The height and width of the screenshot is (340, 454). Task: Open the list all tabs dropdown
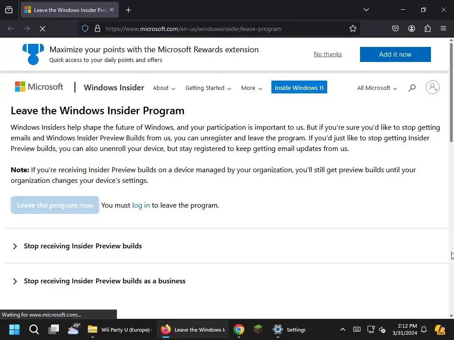pos(366,10)
